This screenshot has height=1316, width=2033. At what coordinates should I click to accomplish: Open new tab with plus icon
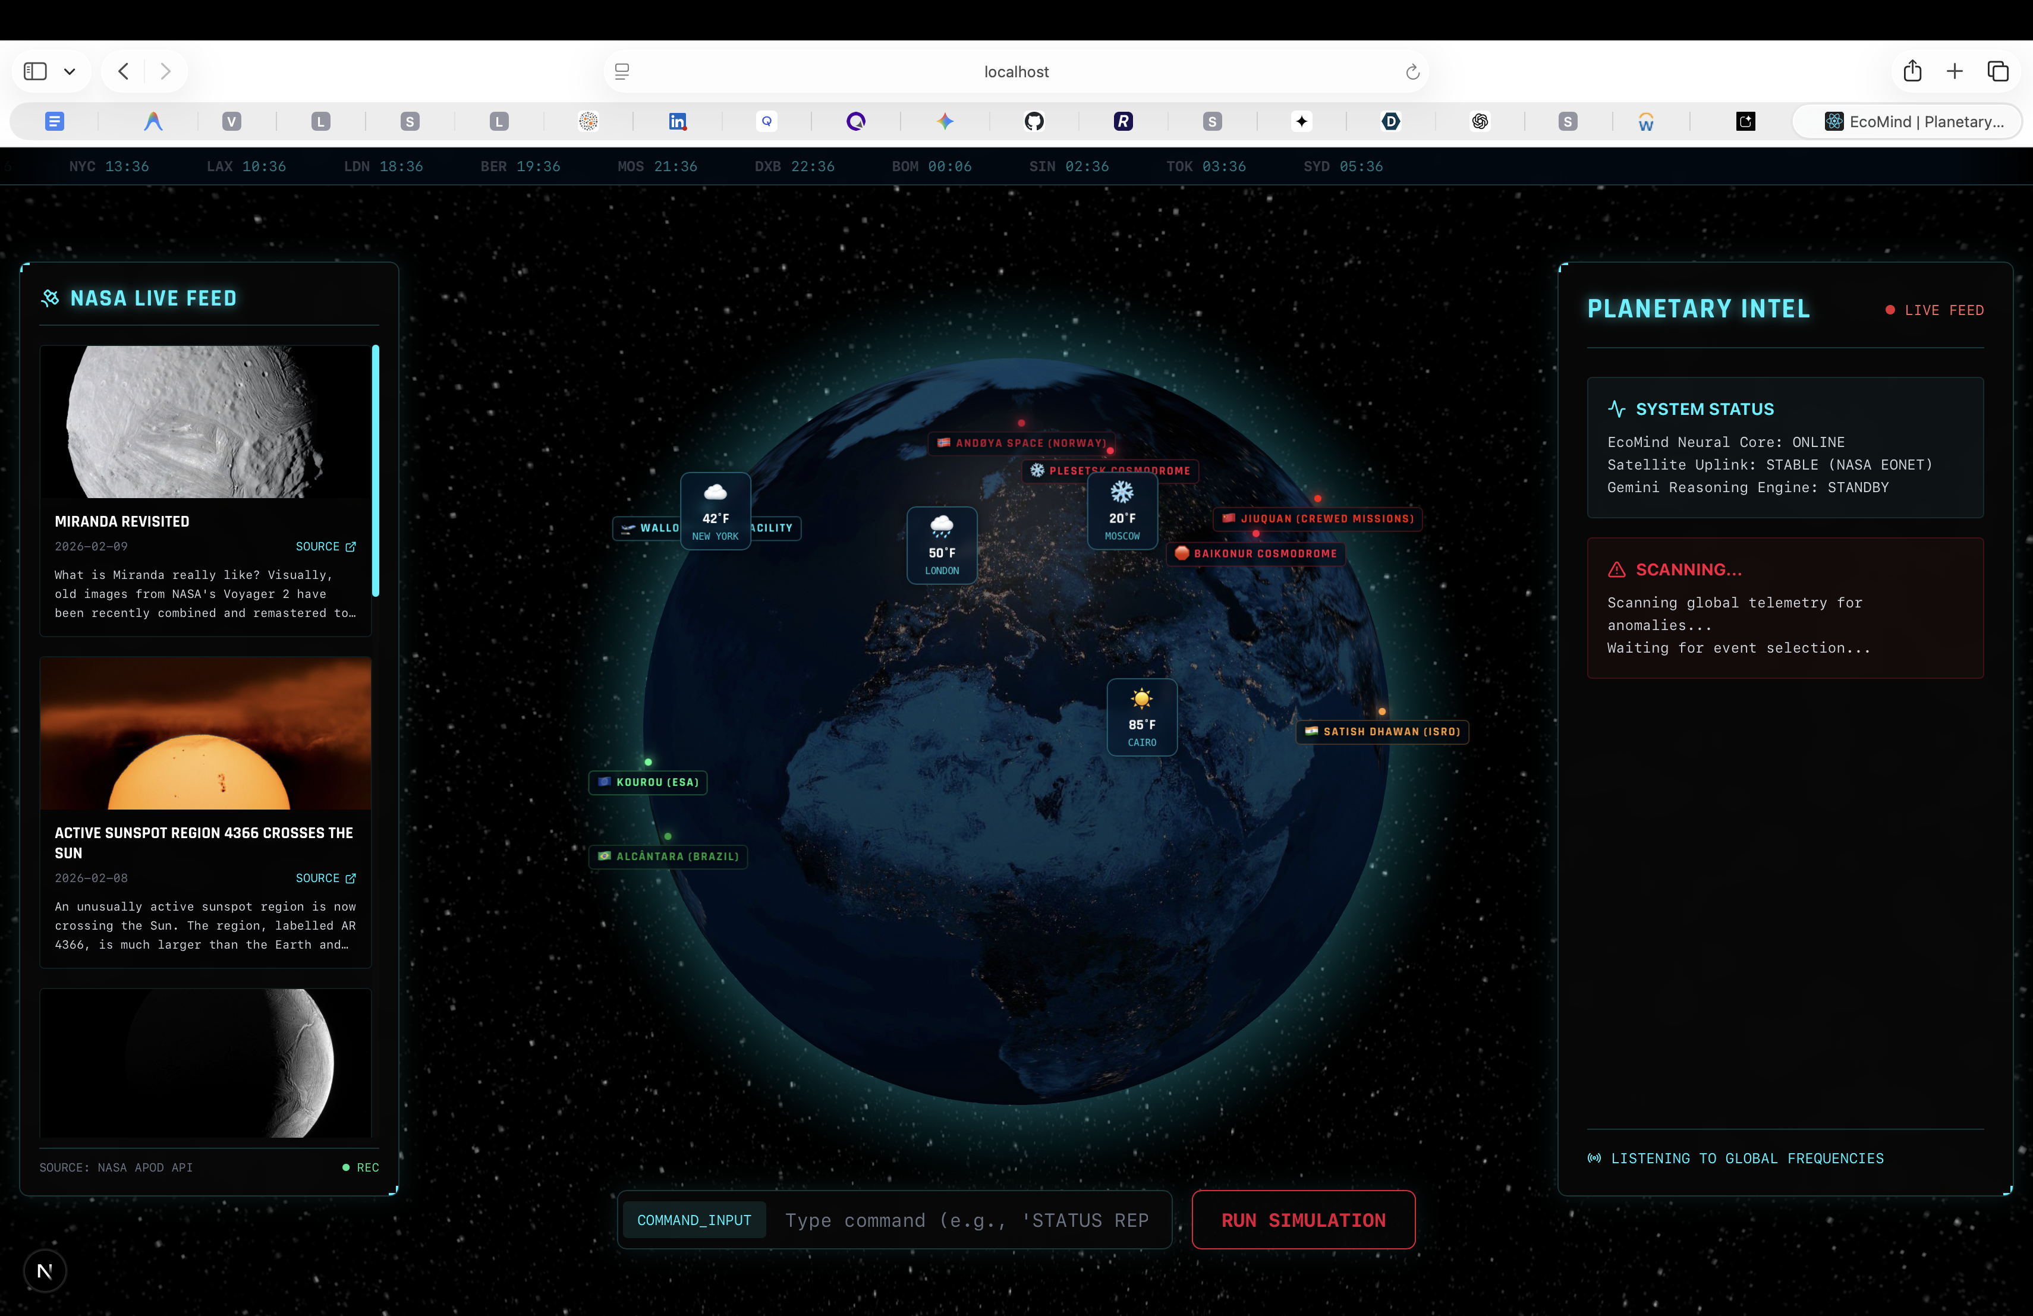pos(1955,71)
